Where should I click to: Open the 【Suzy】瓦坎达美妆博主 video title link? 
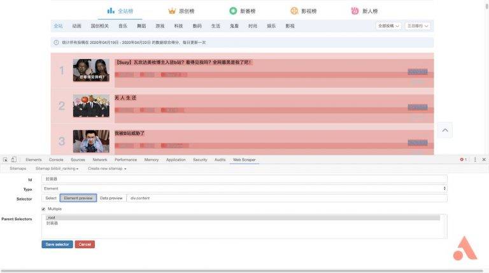183,62
